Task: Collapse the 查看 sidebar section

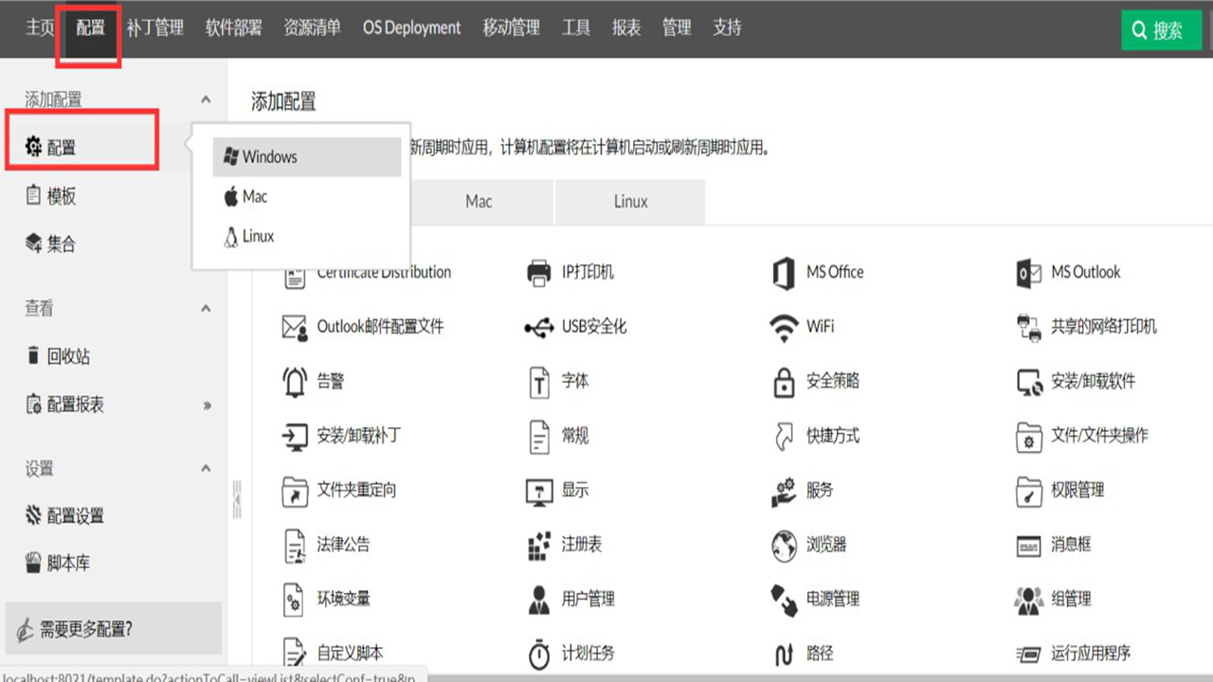Action: click(205, 308)
